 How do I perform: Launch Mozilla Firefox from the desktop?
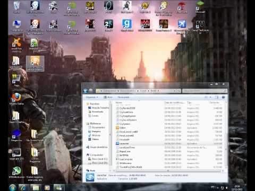click(x=16, y=99)
